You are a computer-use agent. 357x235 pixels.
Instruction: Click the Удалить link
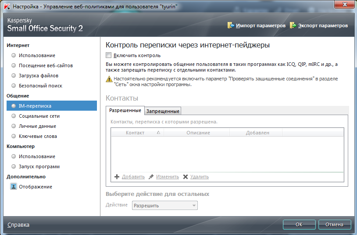200,177
